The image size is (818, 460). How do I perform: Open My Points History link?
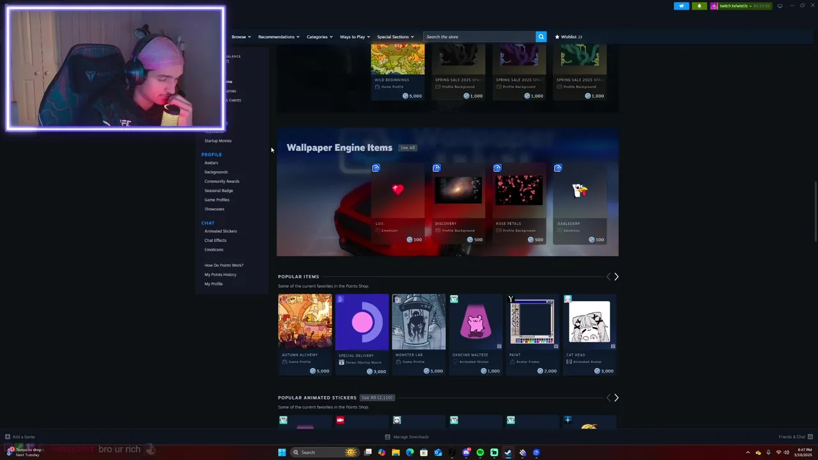pos(220,275)
